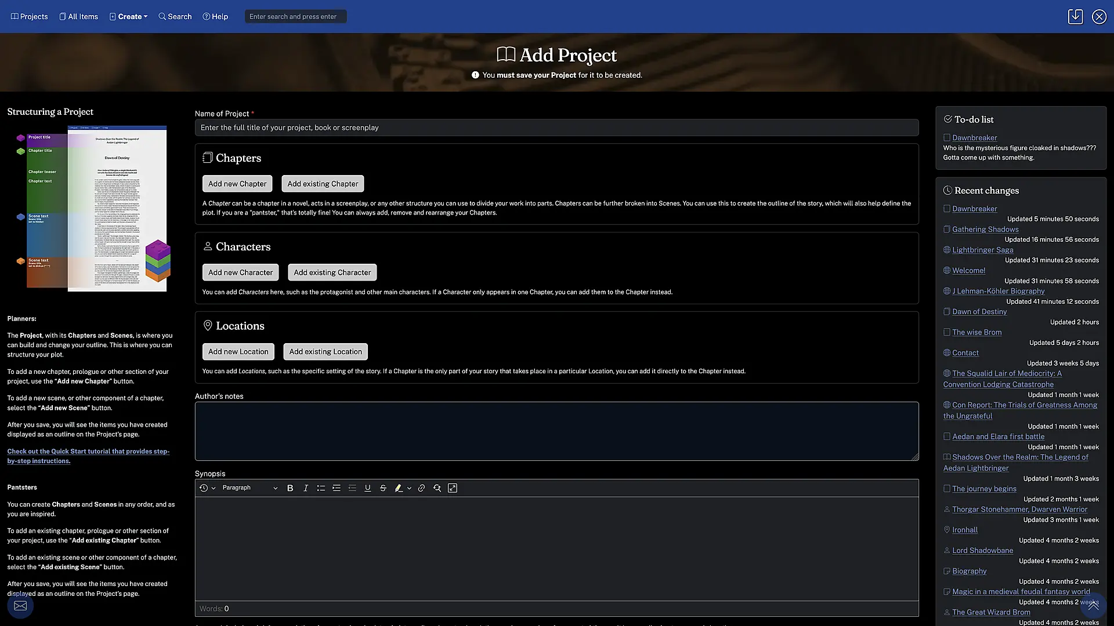Click the cancel X icon in header
This screenshot has height=626, width=1114.
[1099, 16]
